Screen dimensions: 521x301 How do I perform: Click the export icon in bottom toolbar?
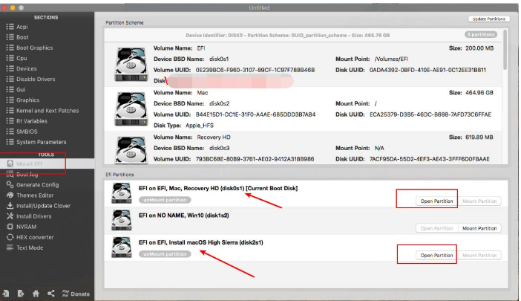click(x=21, y=294)
